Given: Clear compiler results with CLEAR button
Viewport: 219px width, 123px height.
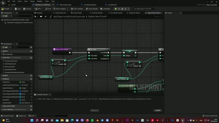Looking at the screenshot, I should tap(158, 110).
